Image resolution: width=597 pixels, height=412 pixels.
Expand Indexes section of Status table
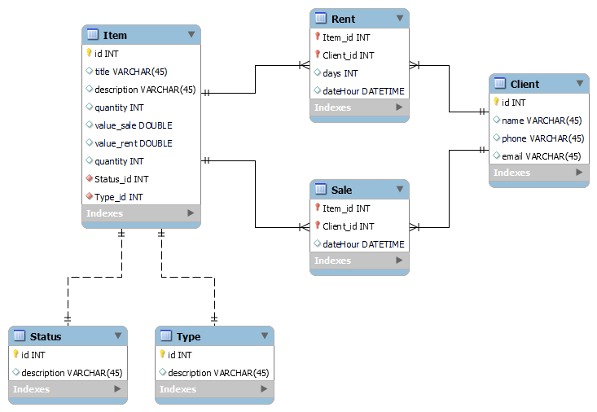pyautogui.click(x=117, y=389)
